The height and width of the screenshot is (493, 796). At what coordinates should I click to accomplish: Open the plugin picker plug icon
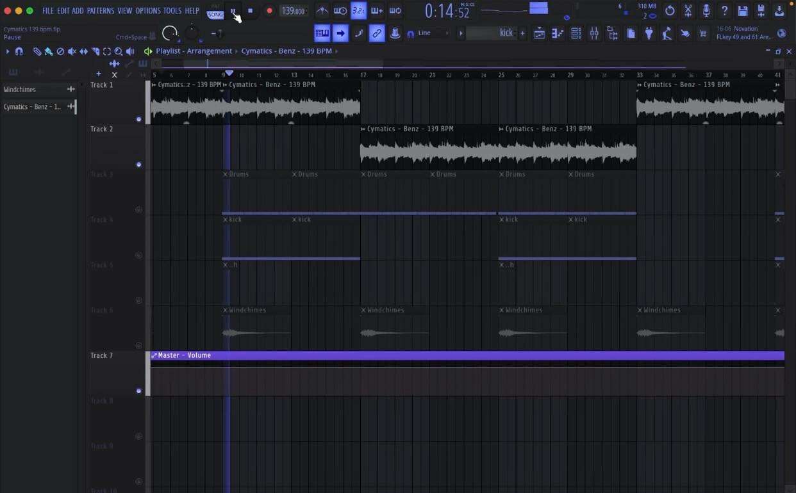tap(649, 33)
